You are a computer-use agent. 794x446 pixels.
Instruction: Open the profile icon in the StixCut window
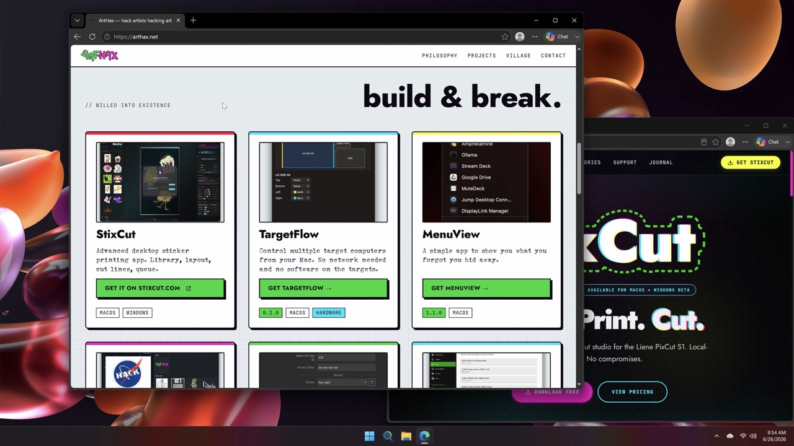731,142
